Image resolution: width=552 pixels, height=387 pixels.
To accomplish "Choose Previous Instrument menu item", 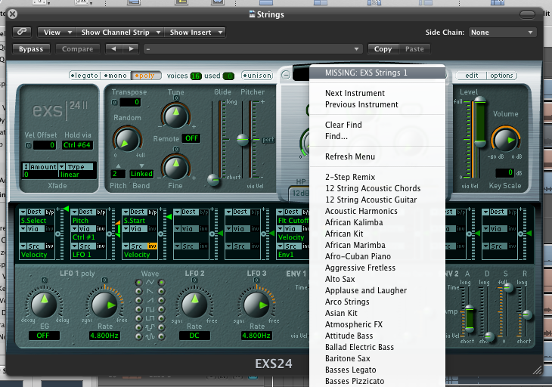I will pyautogui.click(x=361, y=104).
